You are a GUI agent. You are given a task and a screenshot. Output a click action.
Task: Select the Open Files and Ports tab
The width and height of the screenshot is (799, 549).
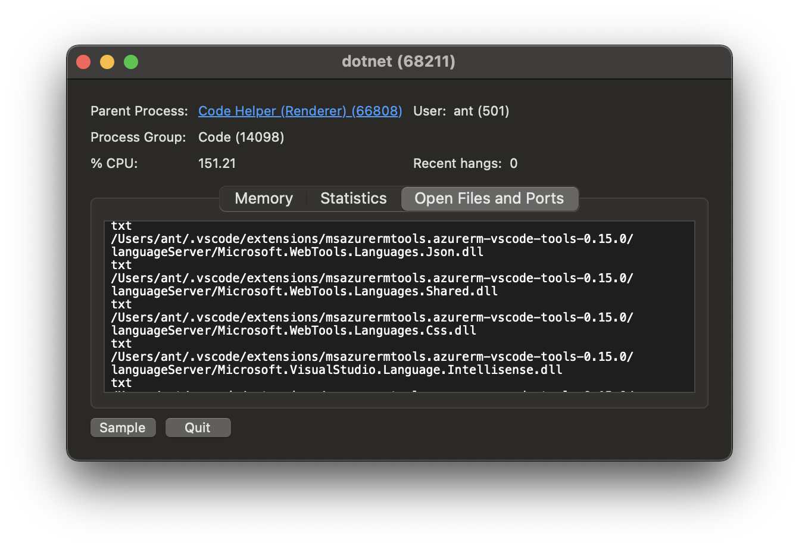tap(489, 198)
